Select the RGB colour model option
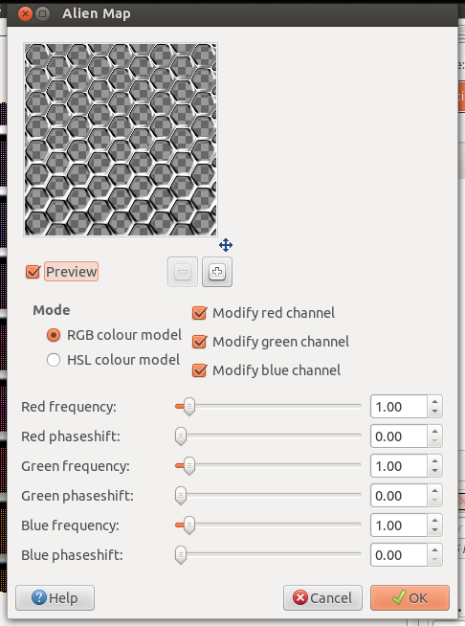 coord(54,335)
